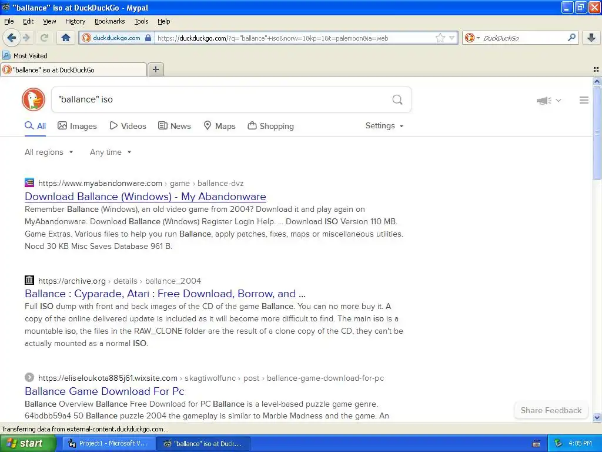Click the keyboard icon in system tray
Screen dimensions: 602x452
[x=536, y=444]
